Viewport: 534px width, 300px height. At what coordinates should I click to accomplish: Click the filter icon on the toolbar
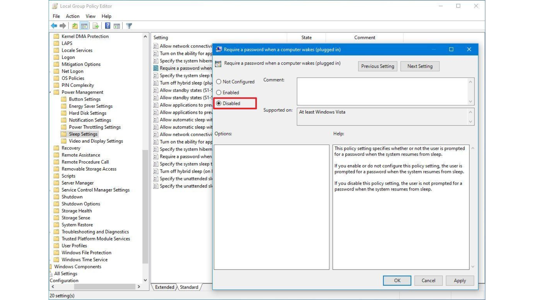129,26
